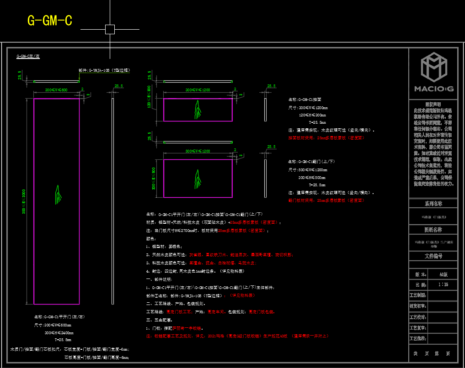Pick the 300≤W≤1200 dimension above drawer panel
Image resolution: width=465 pixels, height=368 pixels.
pos(198,90)
